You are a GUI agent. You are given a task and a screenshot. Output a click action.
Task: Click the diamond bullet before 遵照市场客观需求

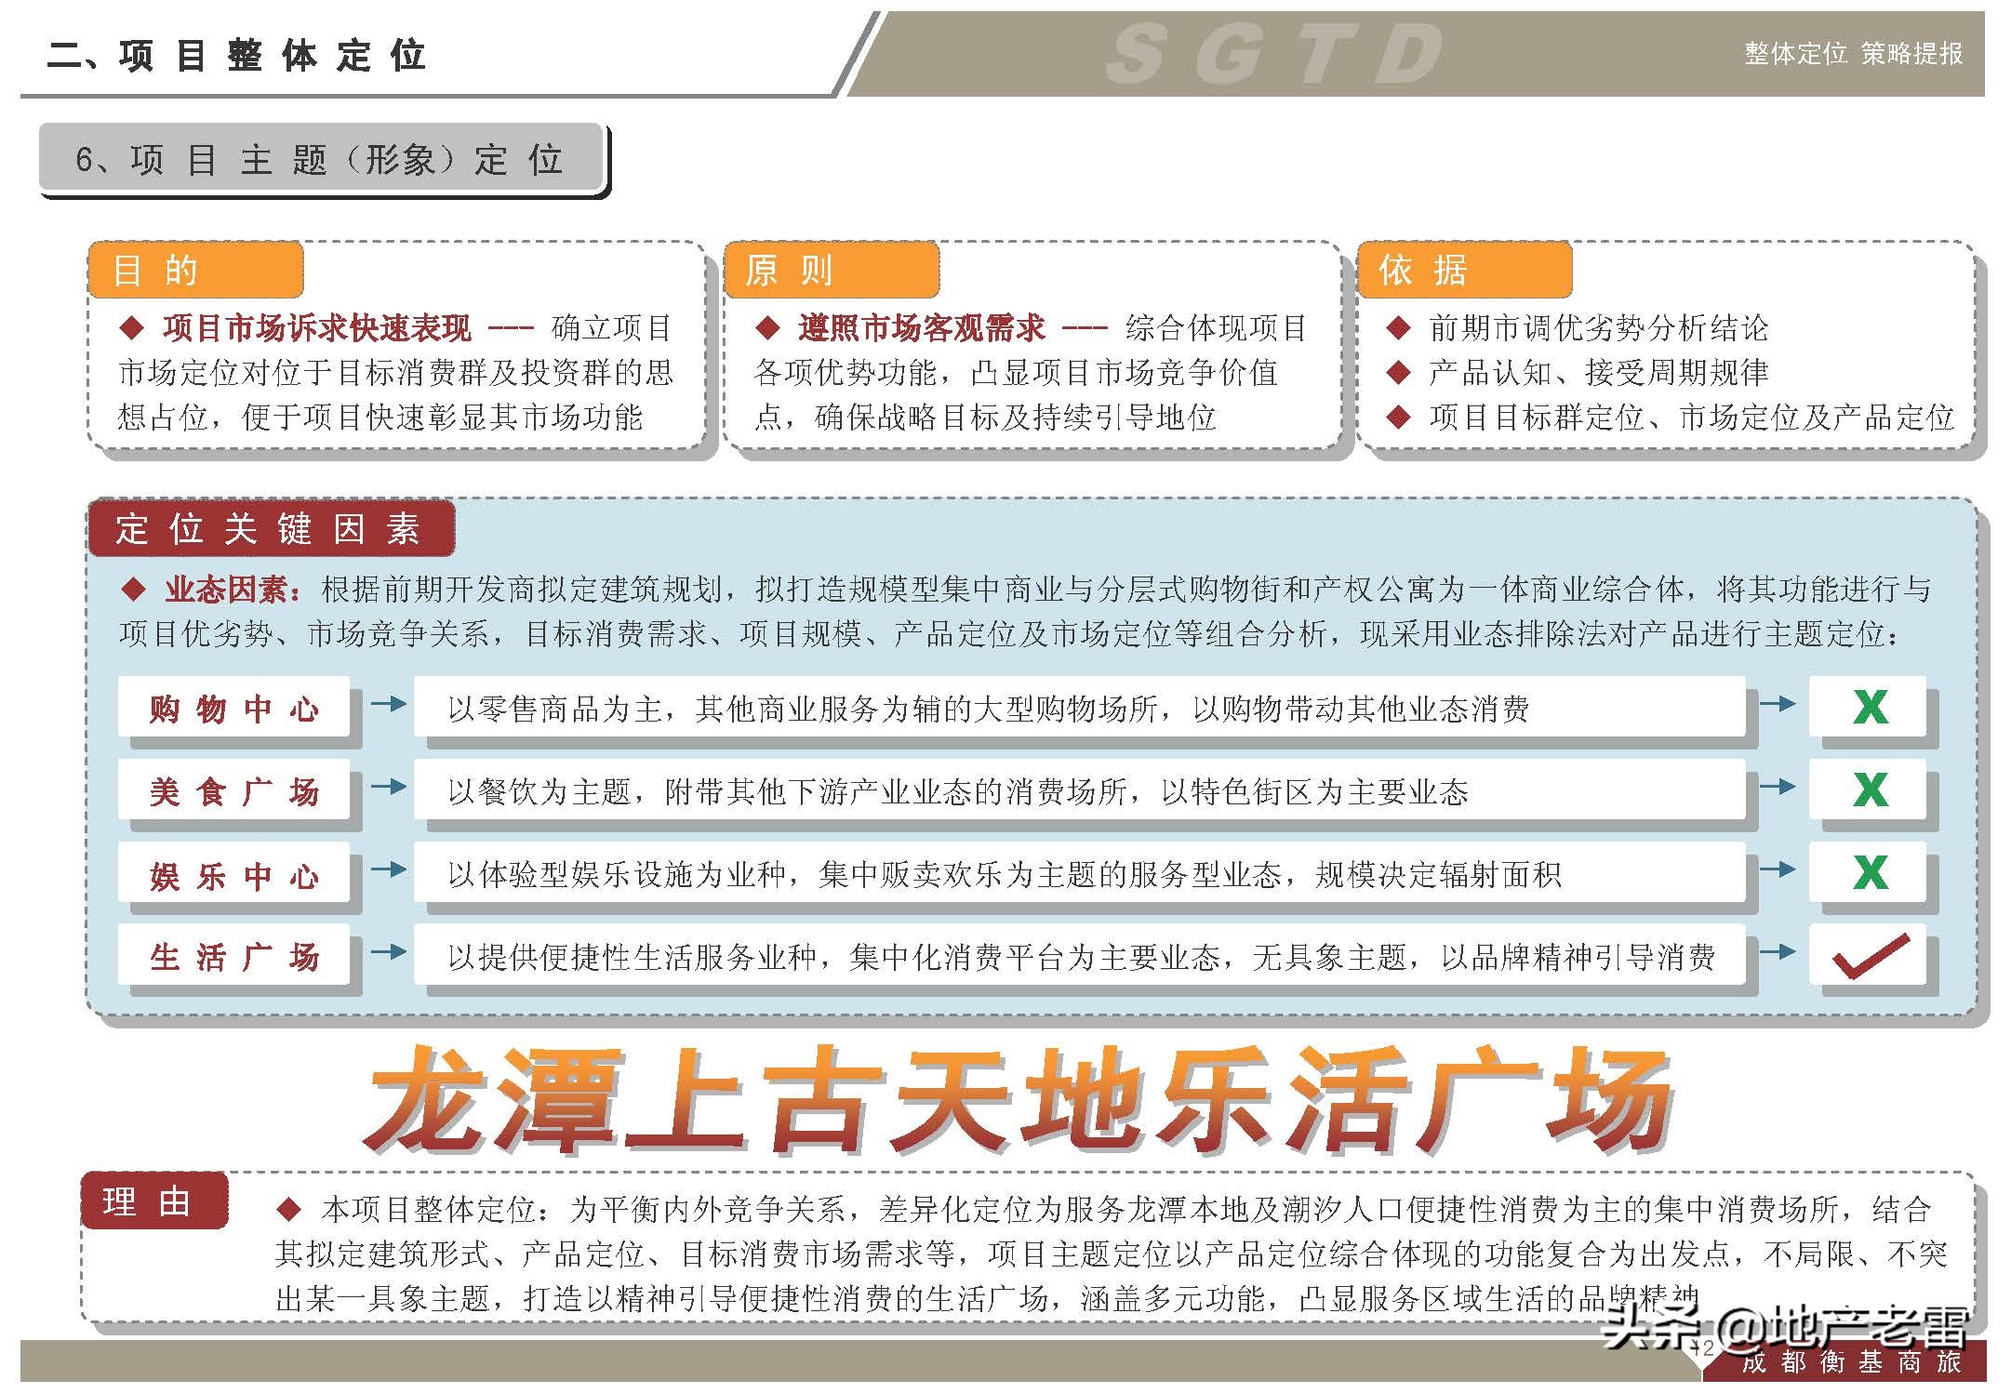coord(768,327)
